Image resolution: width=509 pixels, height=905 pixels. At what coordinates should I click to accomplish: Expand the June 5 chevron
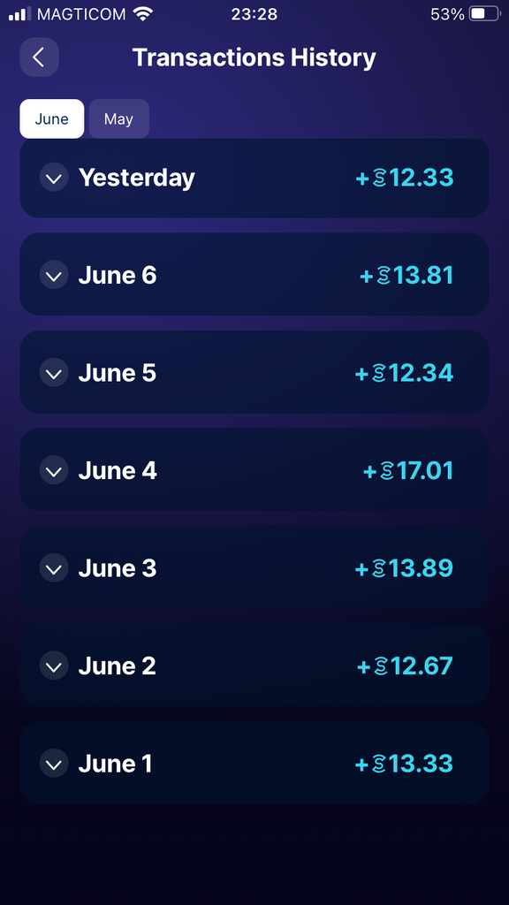tap(54, 372)
